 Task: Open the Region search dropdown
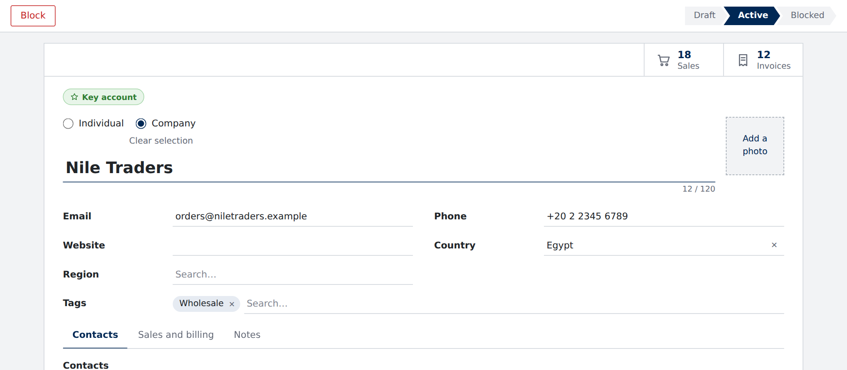click(x=292, y=274)
